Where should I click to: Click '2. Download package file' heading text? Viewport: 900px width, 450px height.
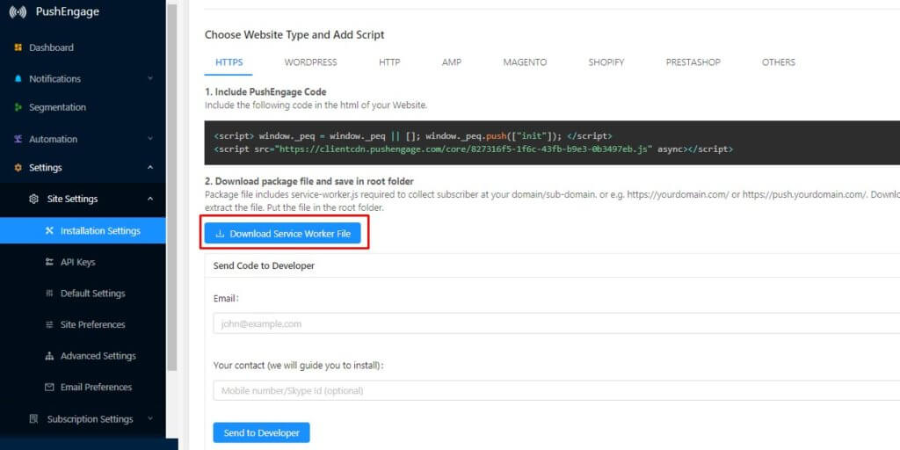click(x=309, y=181)
